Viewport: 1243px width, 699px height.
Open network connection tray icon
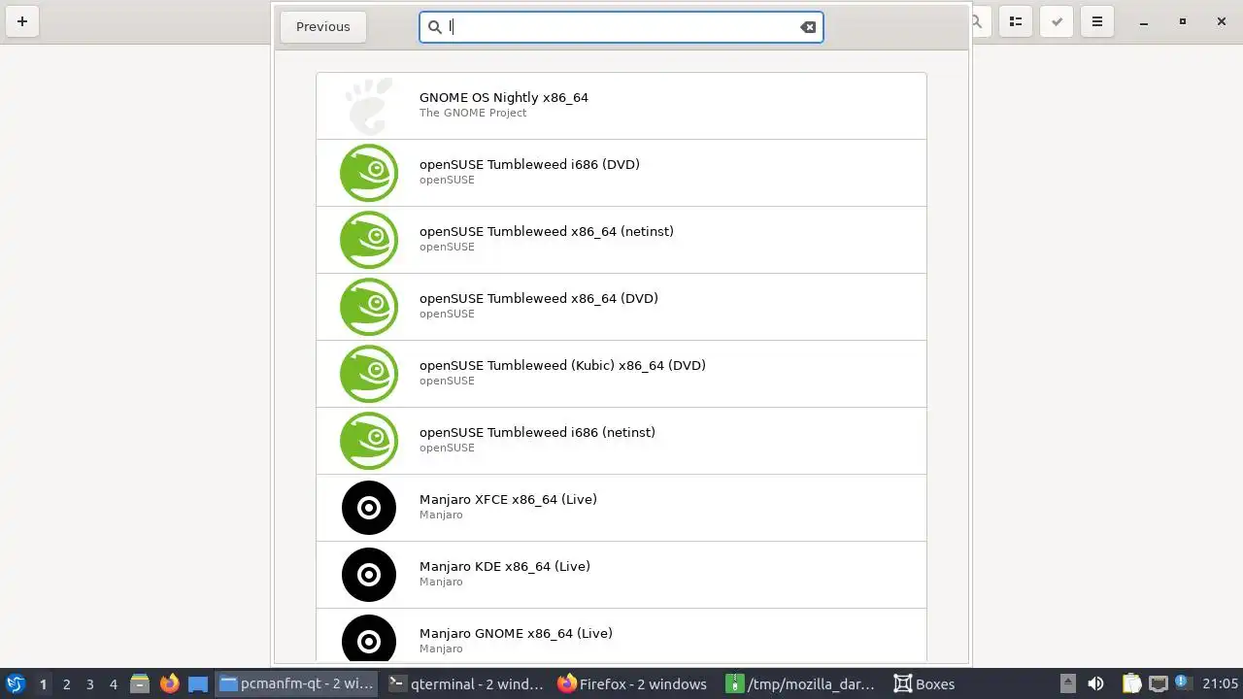point(1158,683)
